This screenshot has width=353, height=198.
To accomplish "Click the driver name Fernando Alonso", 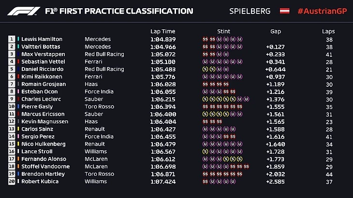I will click(x=43, y=159).
